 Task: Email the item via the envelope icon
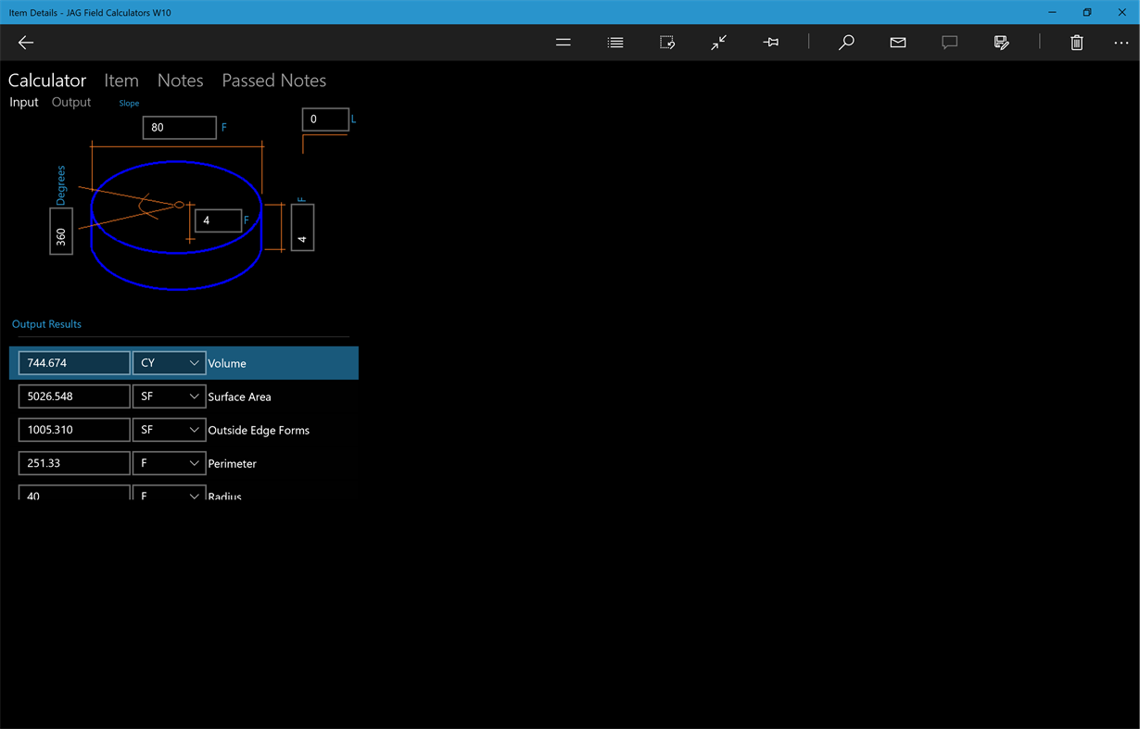tap(897, 42)
